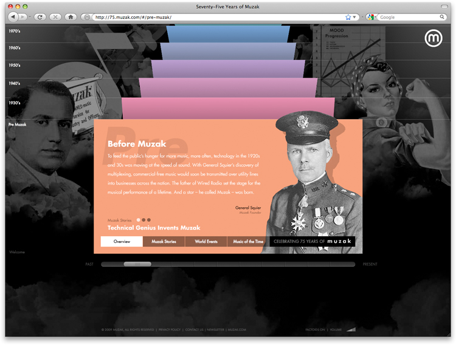456x345 pixels.
Task: Select the first Muzak Stories dot
Action: click(x=139, y=220)
